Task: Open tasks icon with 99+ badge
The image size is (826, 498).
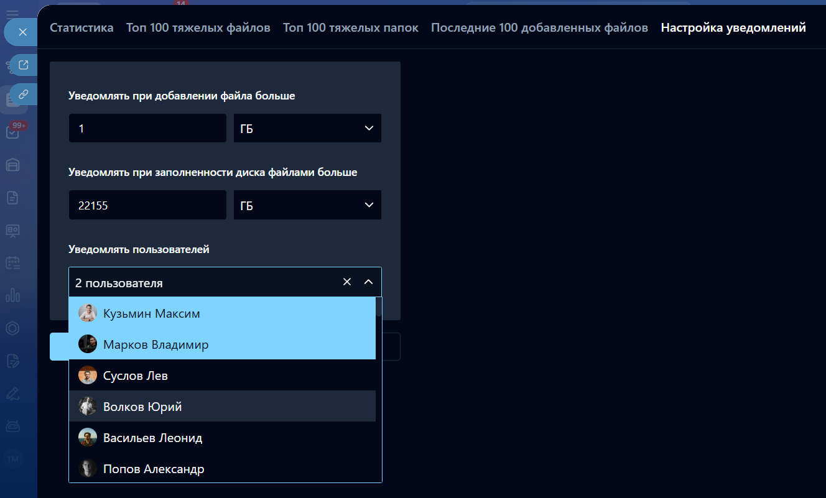Action: pos(12,132)
